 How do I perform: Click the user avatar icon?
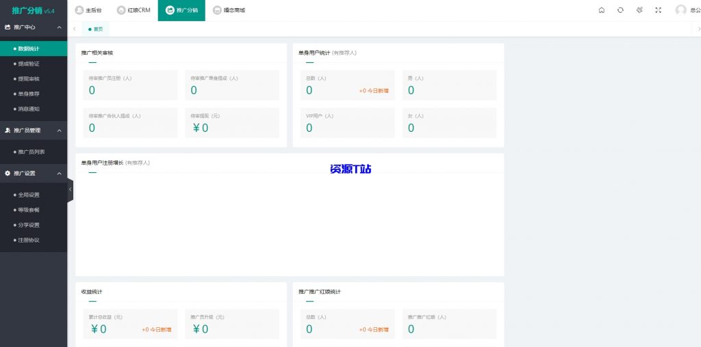[680, 10]
